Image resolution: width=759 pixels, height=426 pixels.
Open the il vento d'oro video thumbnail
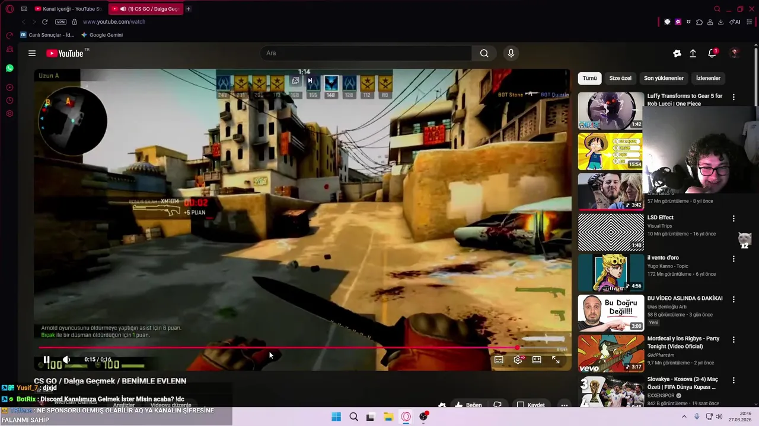(x=611, y=272)
